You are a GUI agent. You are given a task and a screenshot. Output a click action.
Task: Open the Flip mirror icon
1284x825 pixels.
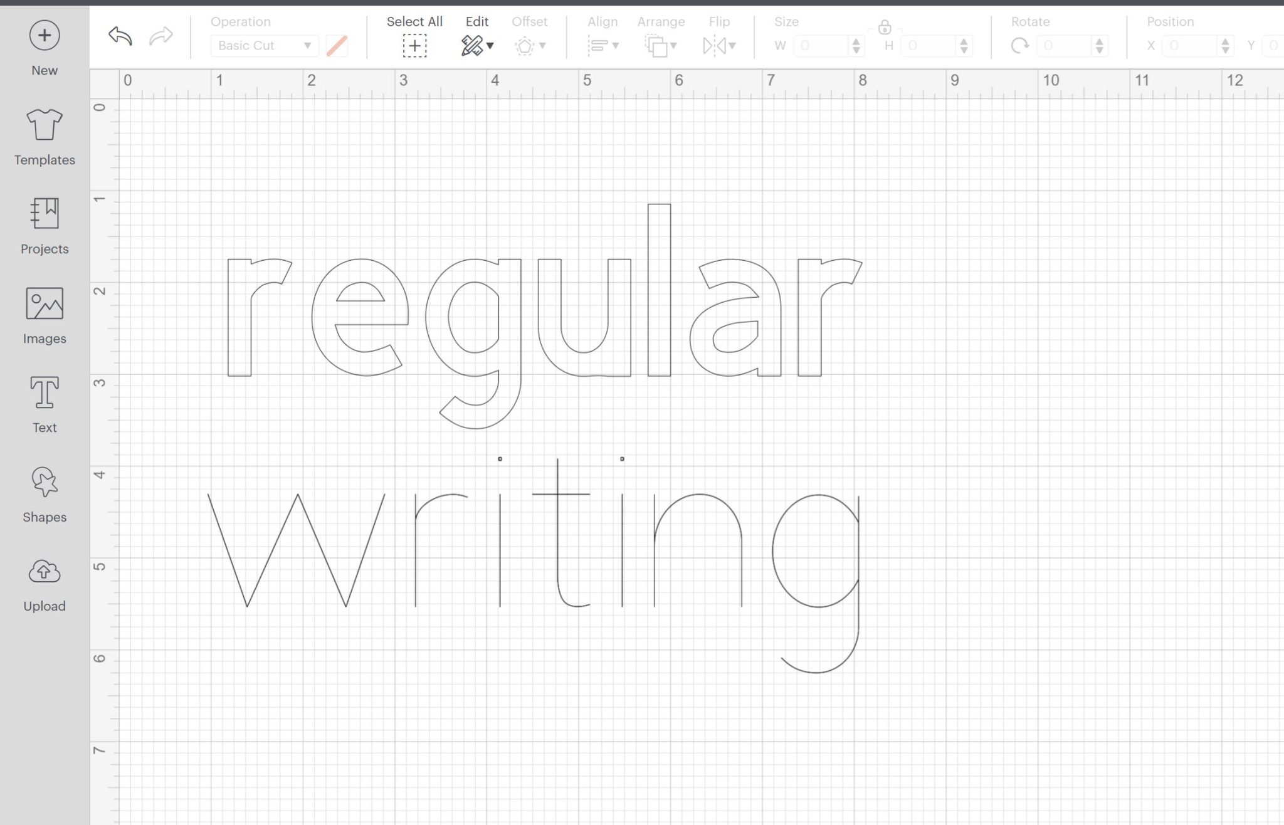(715, 46)
